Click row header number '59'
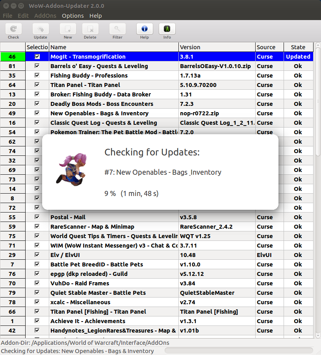Screen dimensions: 321x355 (13, 227)
